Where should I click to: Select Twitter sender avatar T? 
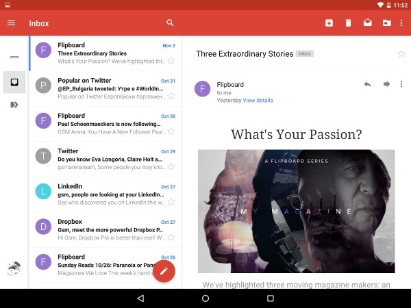(43, 156)
